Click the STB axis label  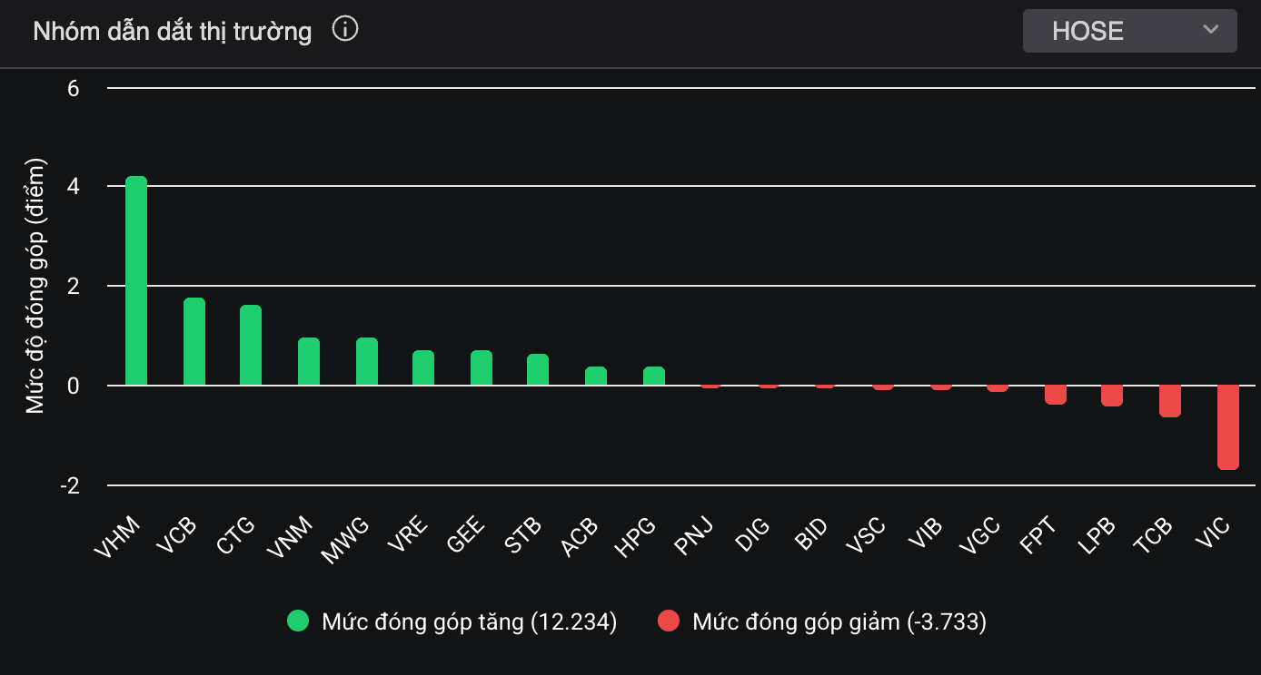click(x=522, y=536)
